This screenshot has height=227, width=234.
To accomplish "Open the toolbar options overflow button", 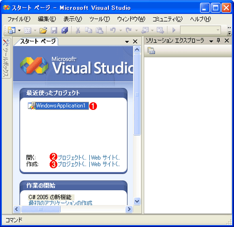I will pos(229,30).
